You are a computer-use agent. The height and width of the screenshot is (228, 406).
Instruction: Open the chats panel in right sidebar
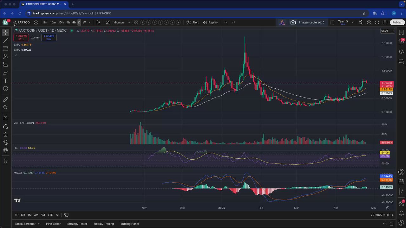click(x=401, y=61)
